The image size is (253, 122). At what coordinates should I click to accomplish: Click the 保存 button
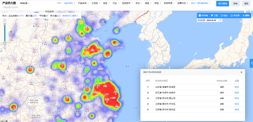[235, 4]
